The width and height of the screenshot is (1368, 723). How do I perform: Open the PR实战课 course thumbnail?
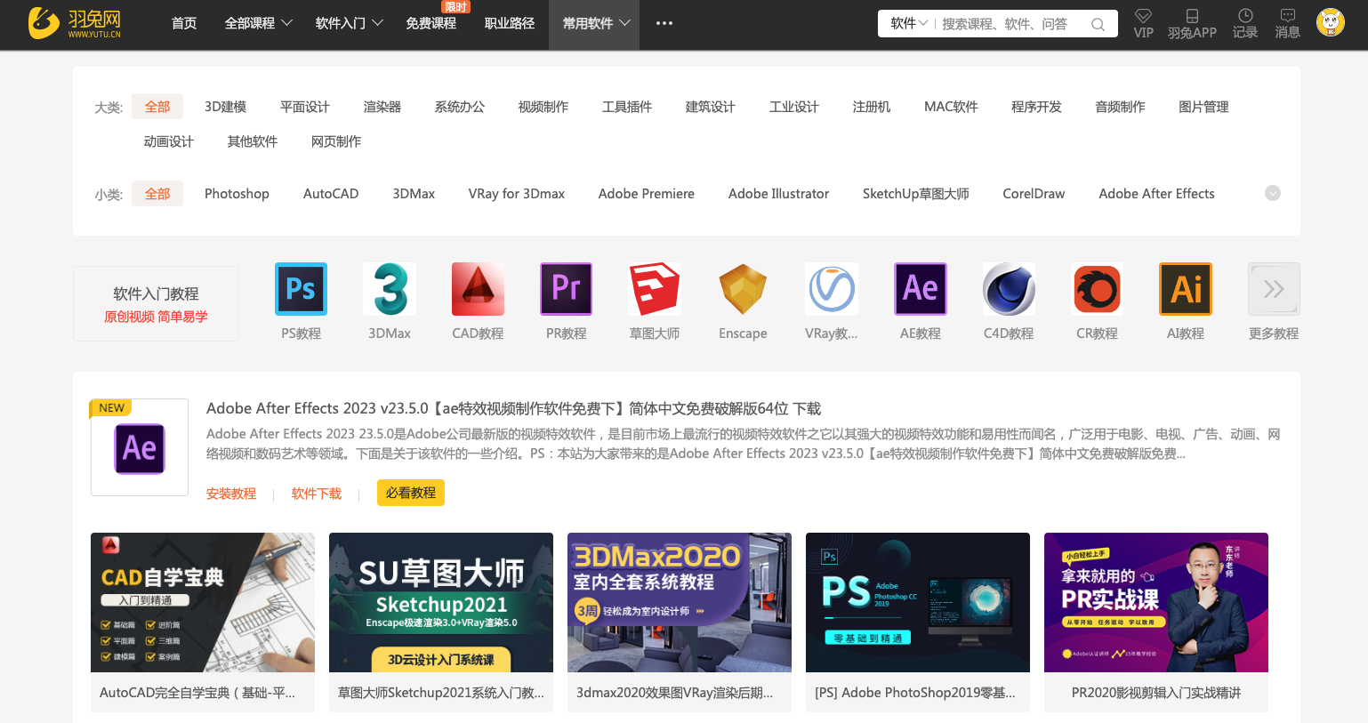(1156, 602)
